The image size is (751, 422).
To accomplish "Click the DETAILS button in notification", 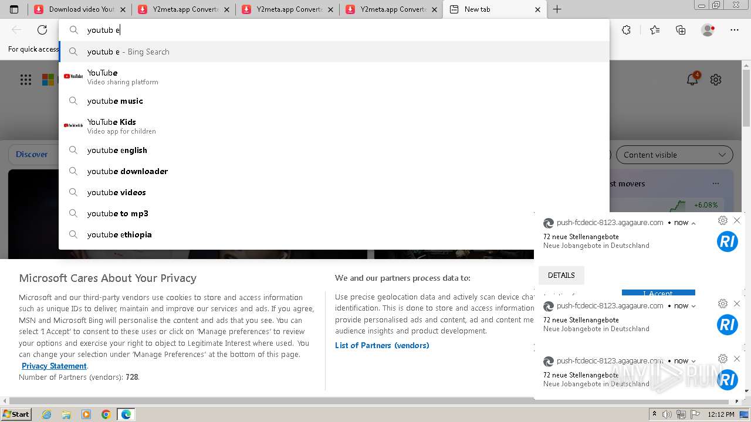I will coord(561,275).
